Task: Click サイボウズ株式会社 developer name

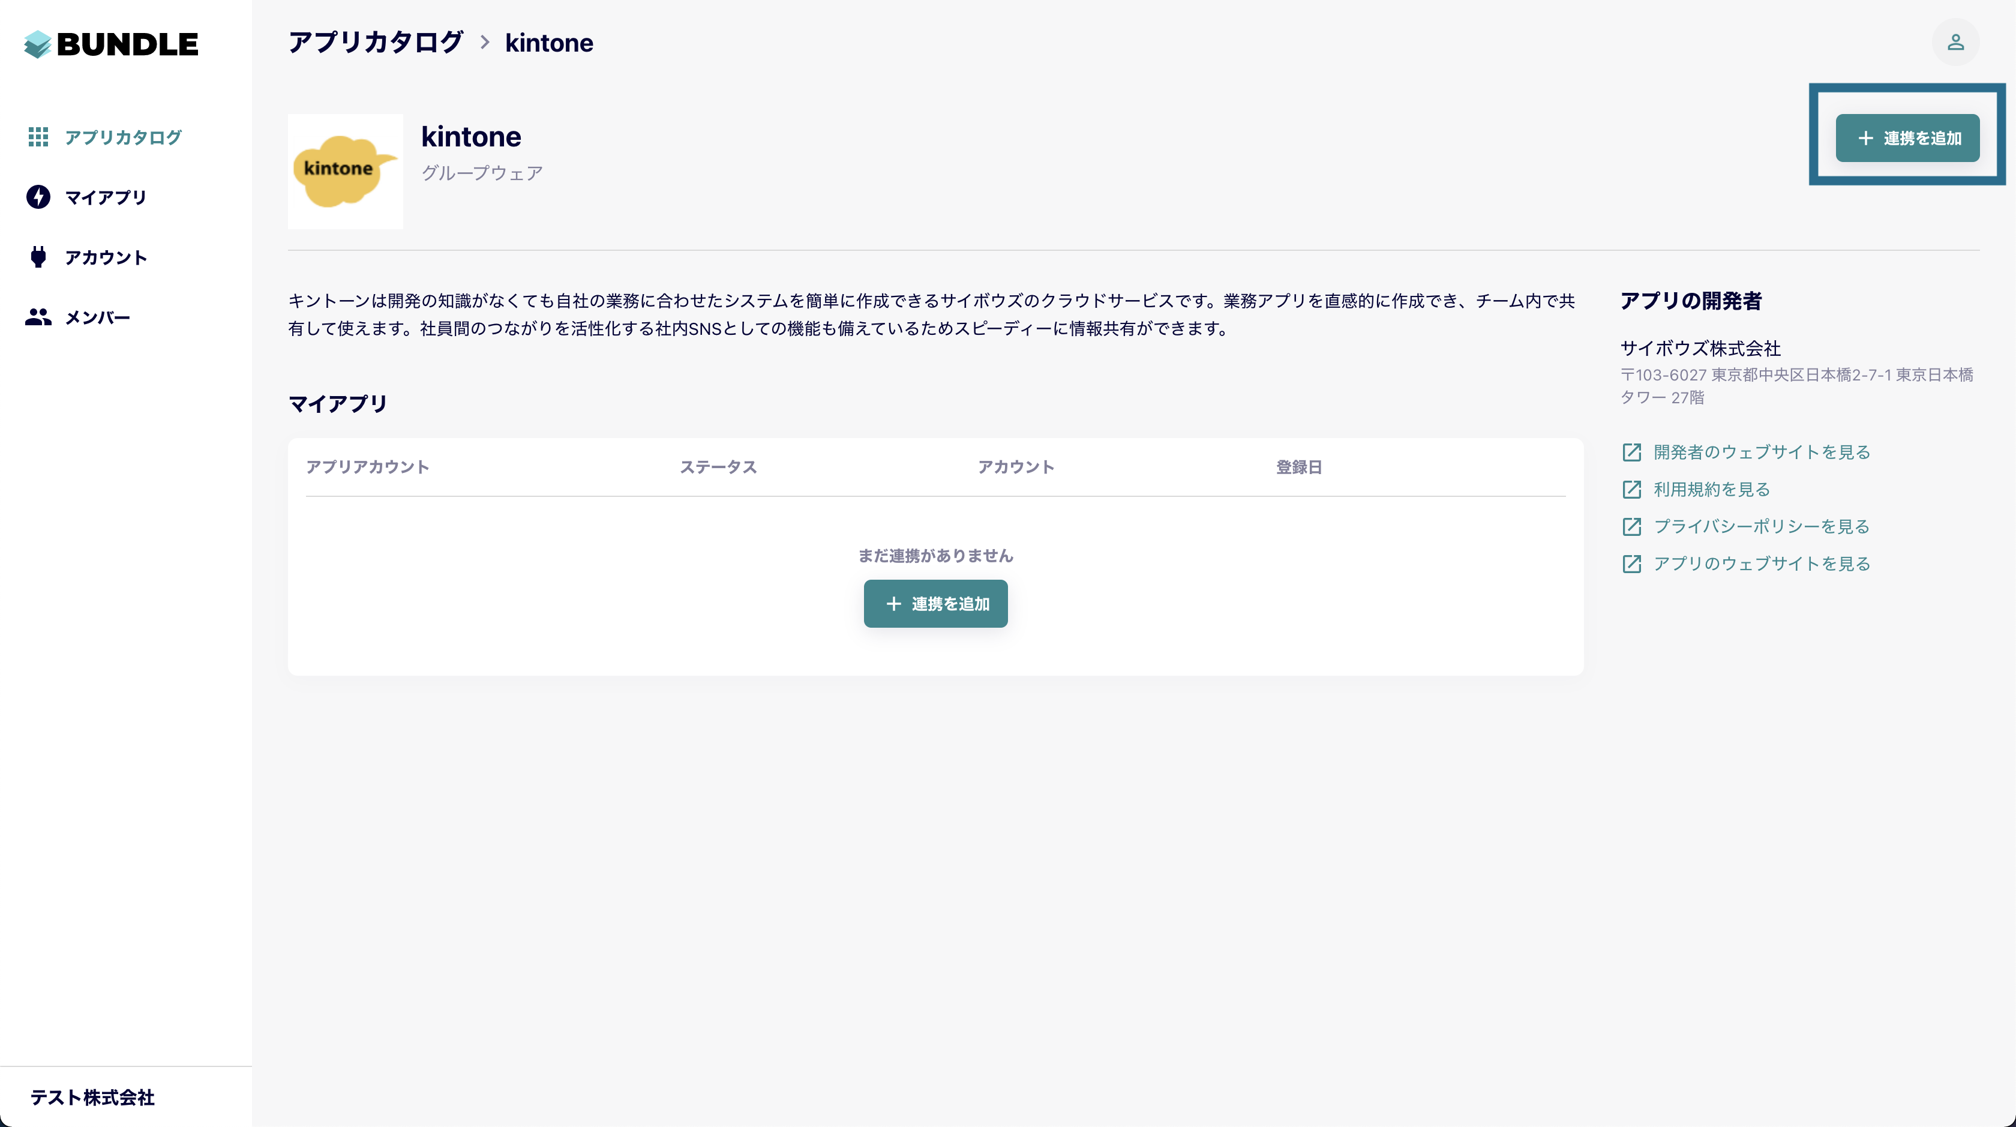Action: (1700, 348)
